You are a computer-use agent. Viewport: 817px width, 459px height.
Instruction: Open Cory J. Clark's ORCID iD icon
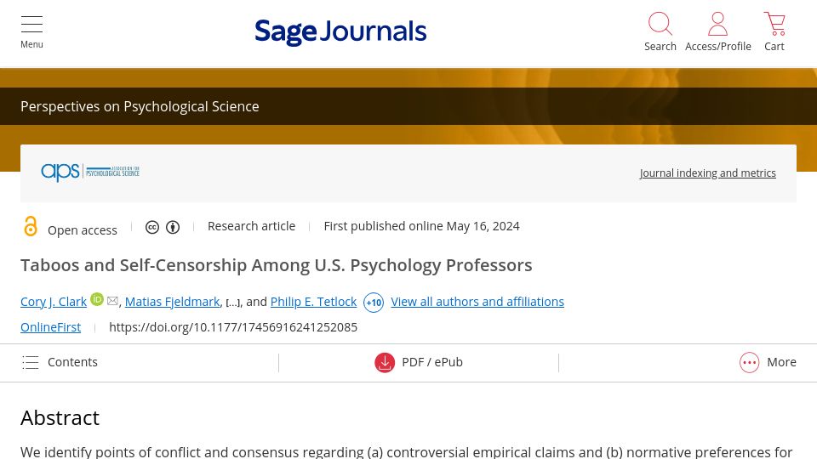pyautogui.click(x=97, y=299)
